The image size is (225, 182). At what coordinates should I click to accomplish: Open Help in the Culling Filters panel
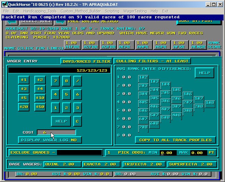pyautogui.click(x=204, y=73)
